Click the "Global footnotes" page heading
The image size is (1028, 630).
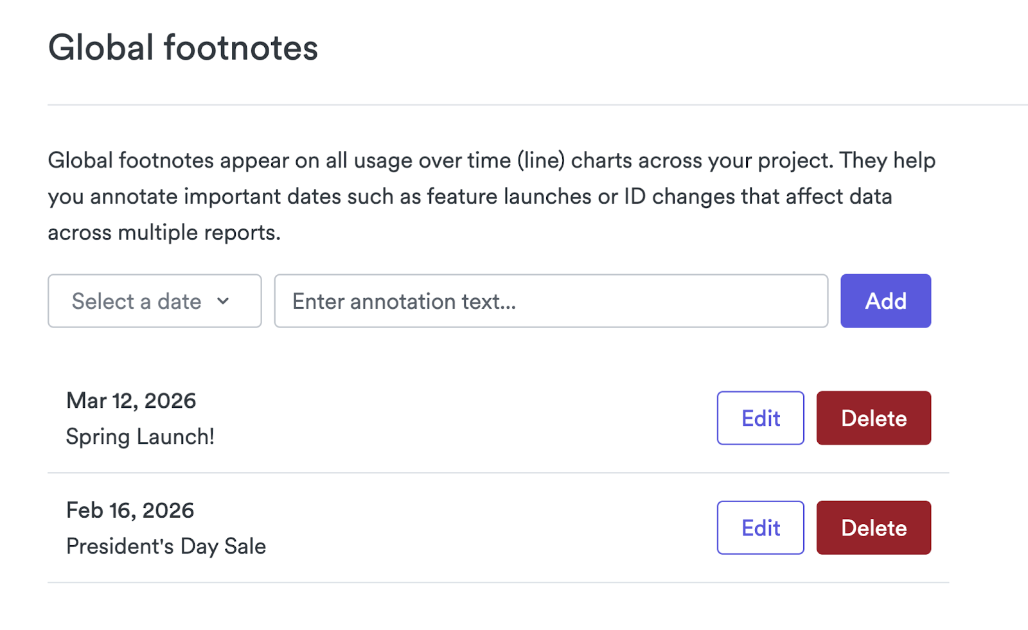click(x=183, y=48)
